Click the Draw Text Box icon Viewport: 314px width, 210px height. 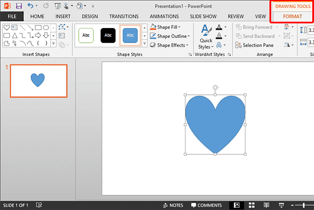(x=62, y=35)
